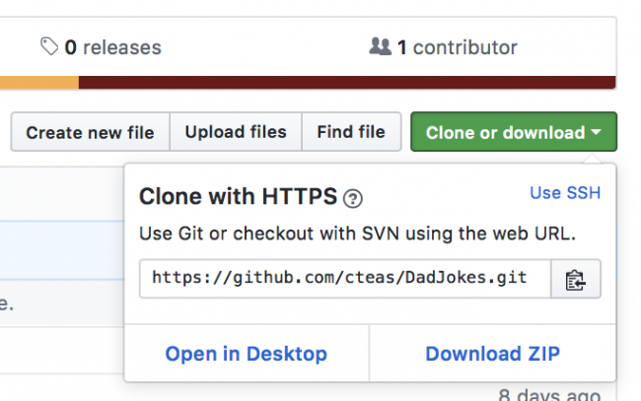Image resolution: width=641 pixels, height=401 pixels.
Task: Copy clone URL with clipboard icon
Action: click(576, 279)
